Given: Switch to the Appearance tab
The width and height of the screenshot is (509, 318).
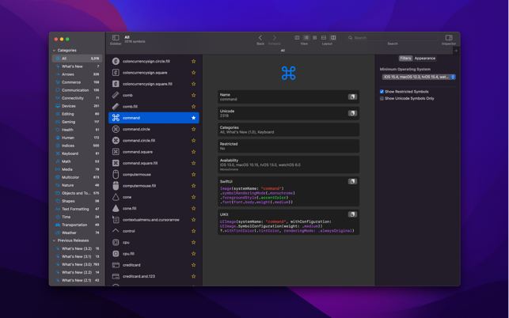Looking at the screenshot, I should point(425,59).
